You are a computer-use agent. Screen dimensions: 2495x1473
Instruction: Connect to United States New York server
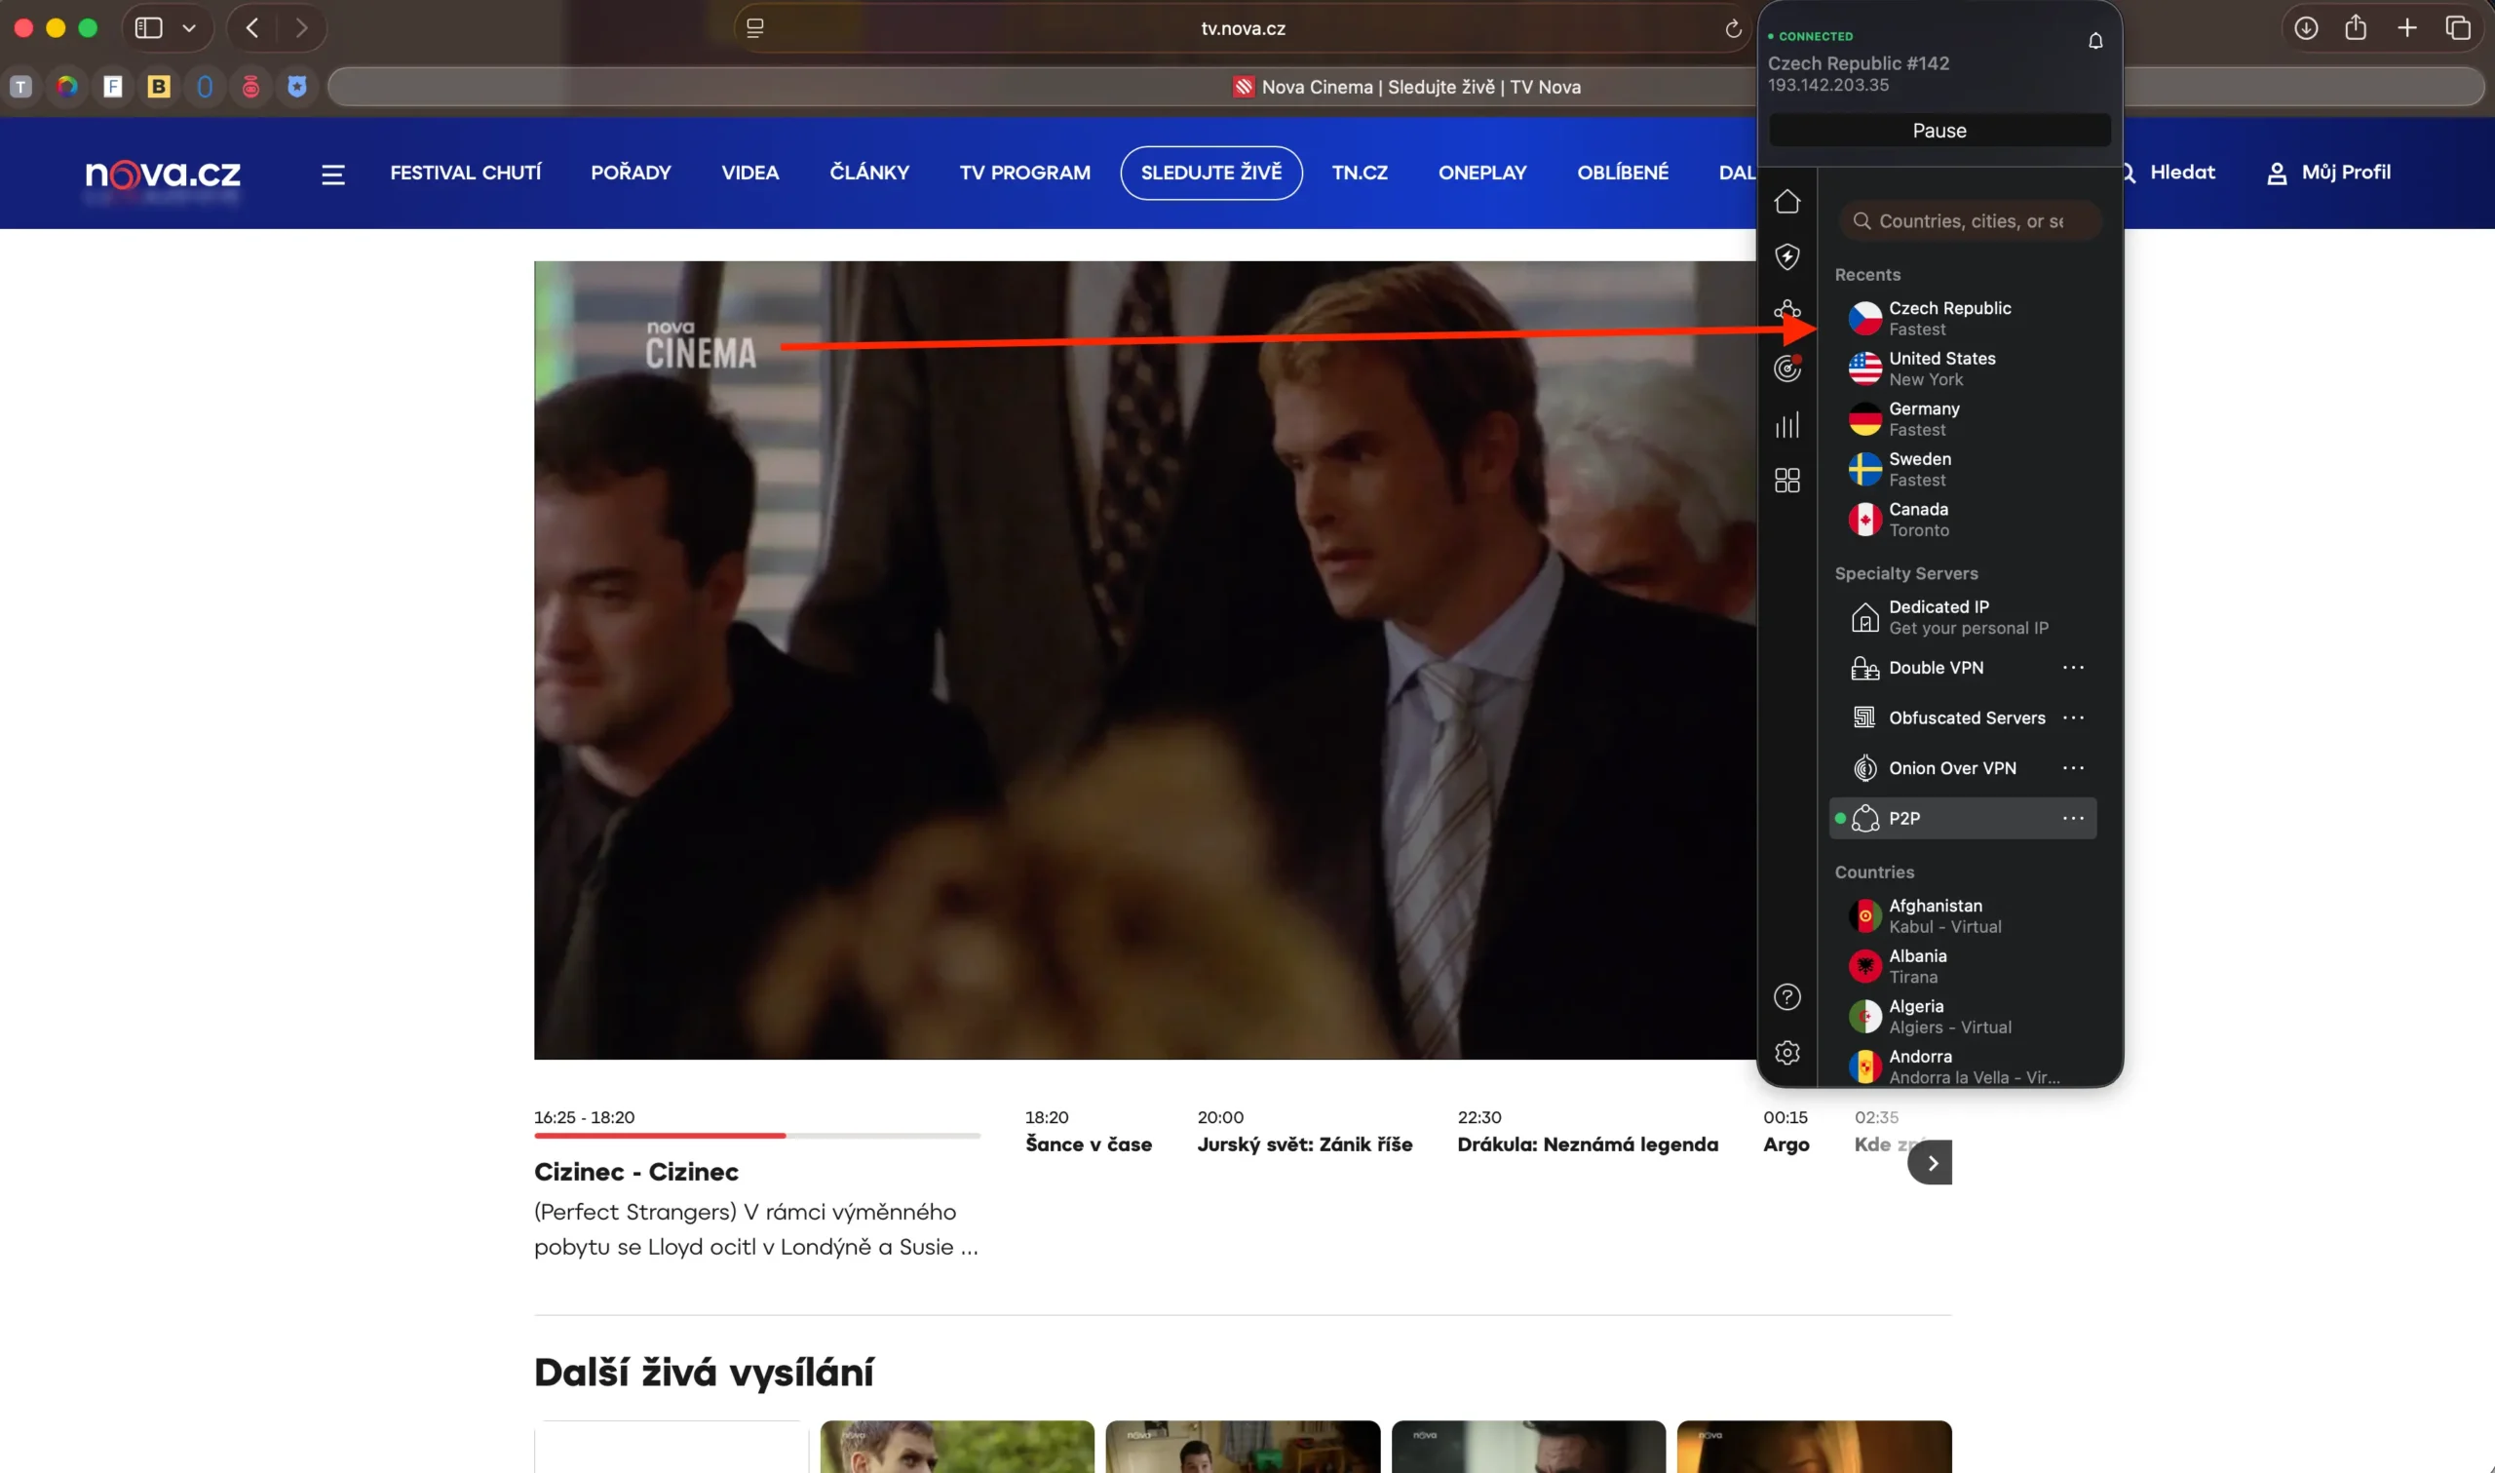point(1940,368)
